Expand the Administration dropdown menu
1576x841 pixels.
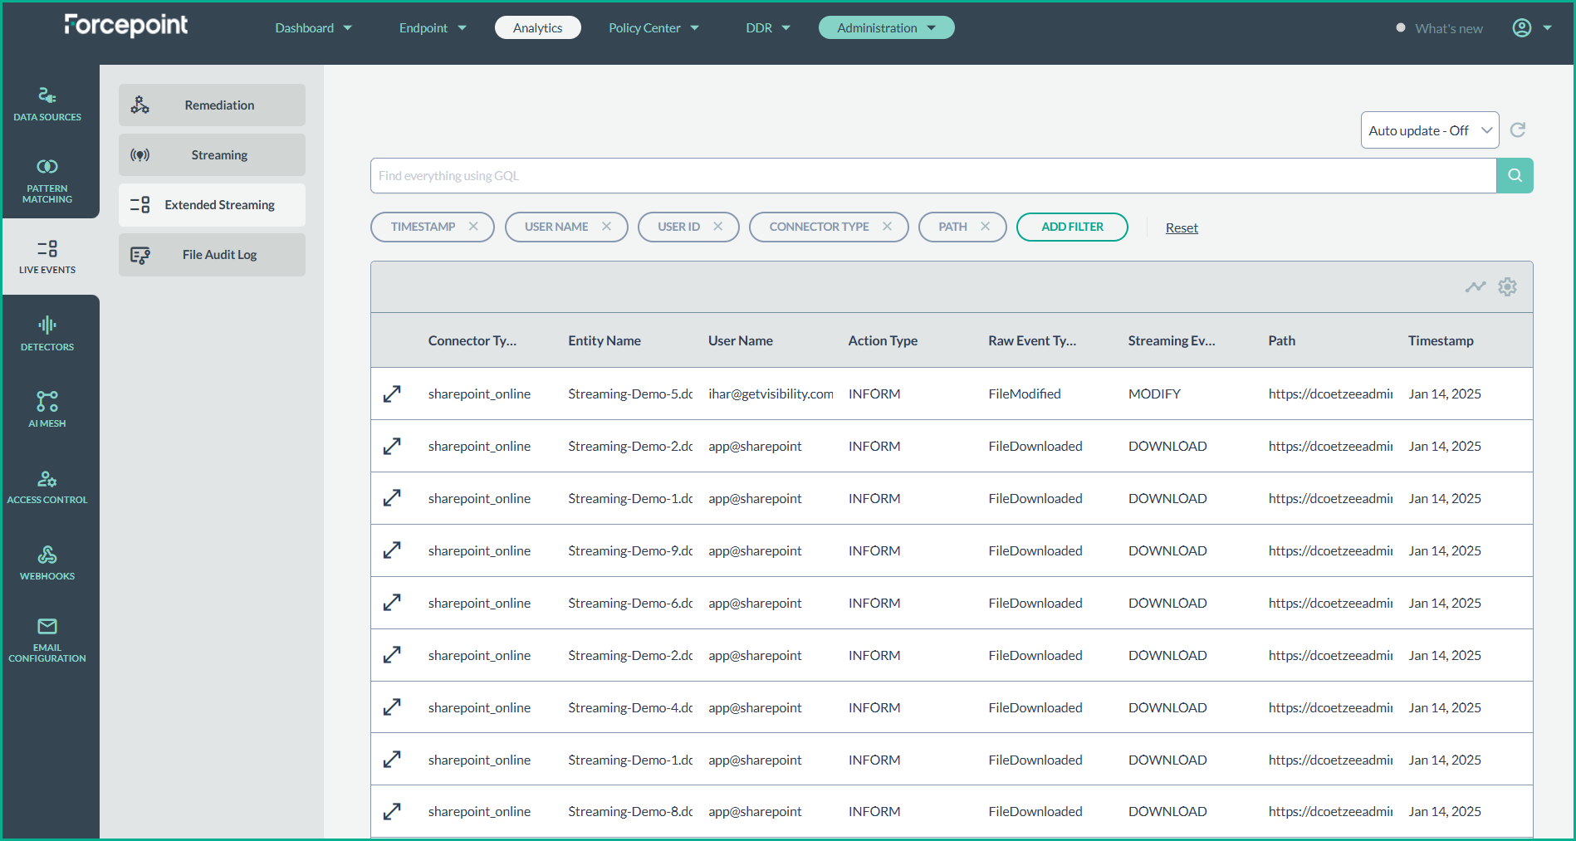[x=886, y=28]
